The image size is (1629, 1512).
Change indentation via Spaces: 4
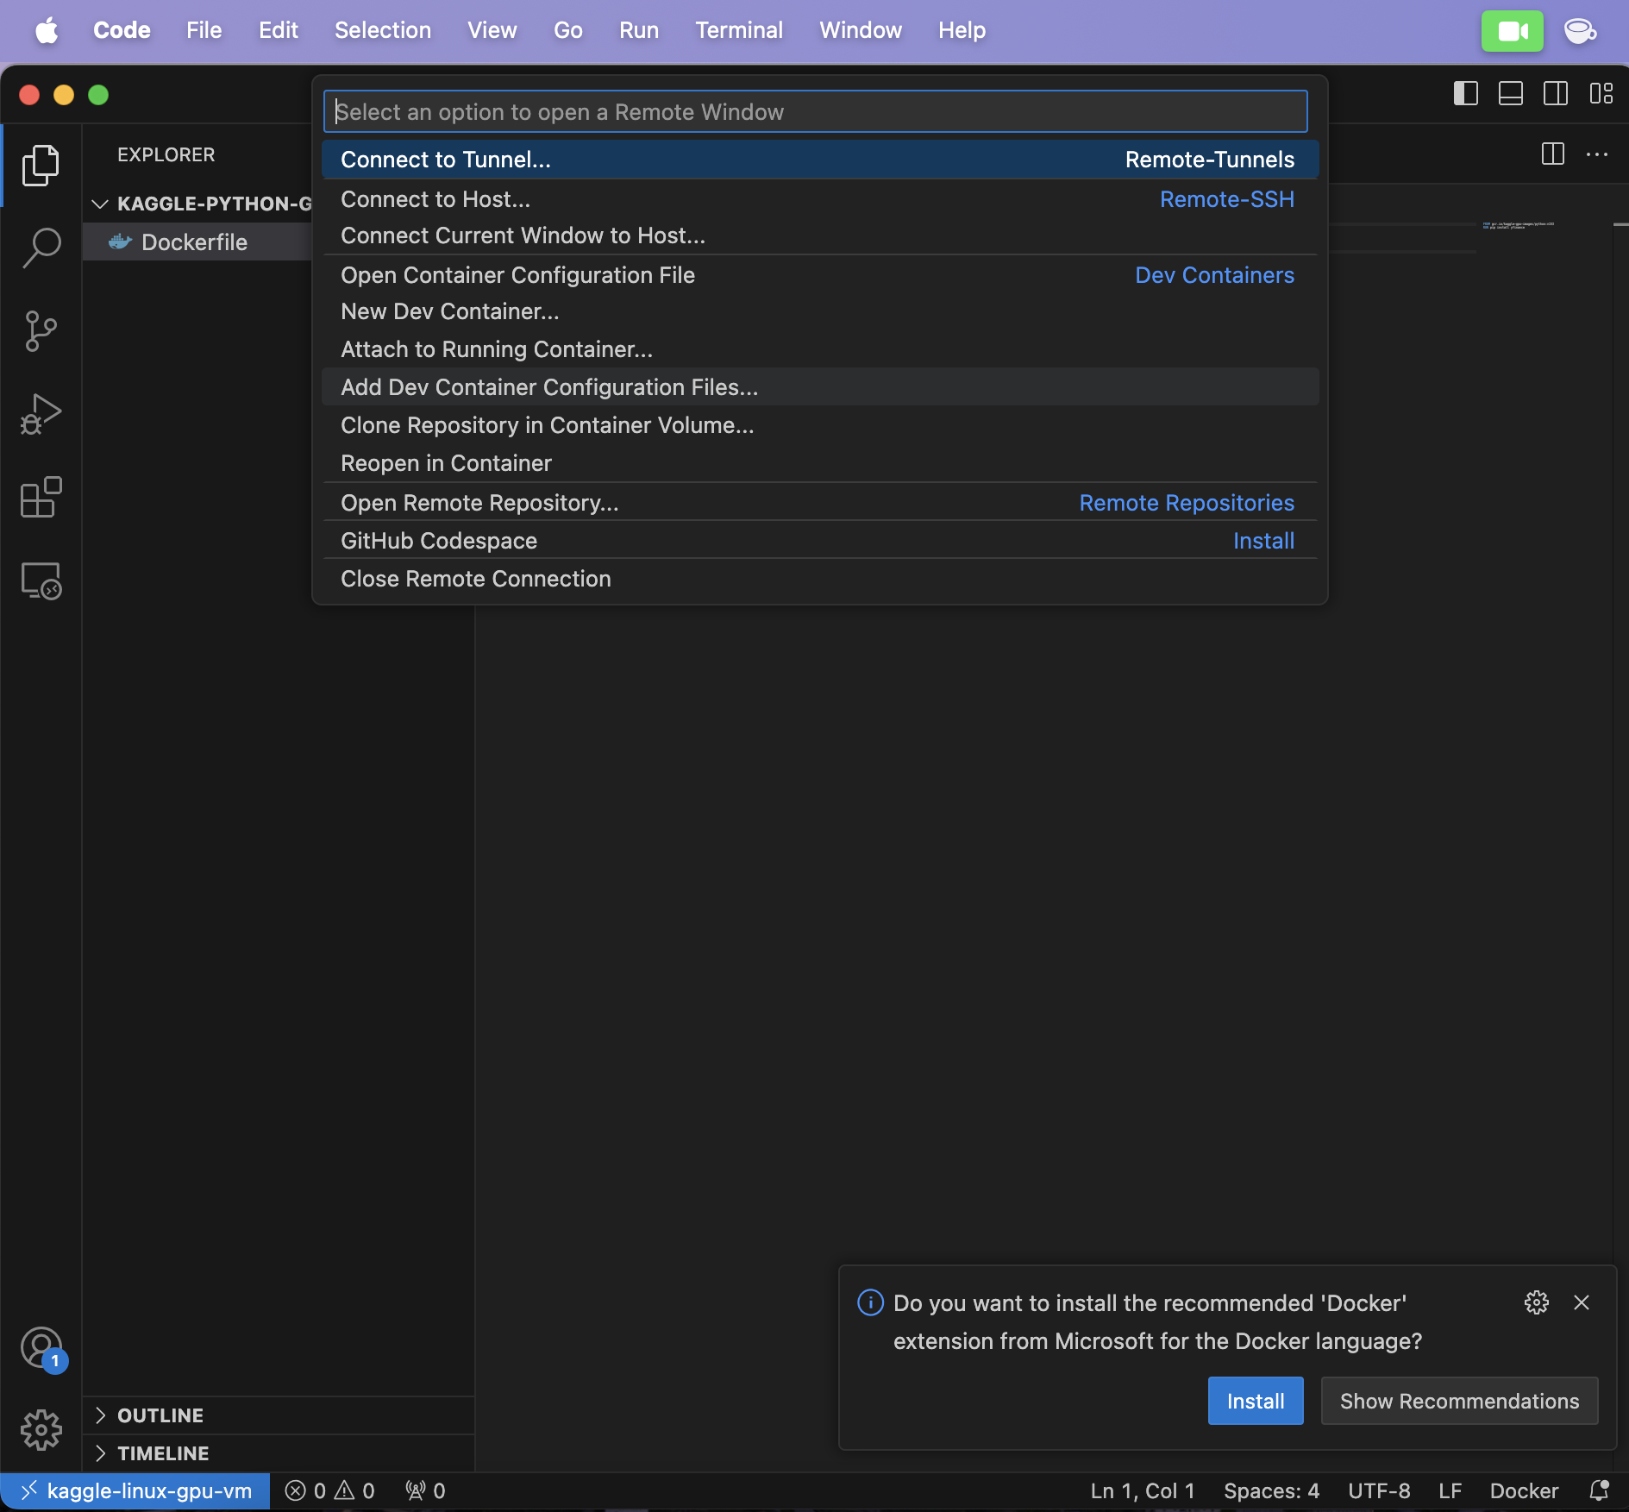(1271, 1490)
